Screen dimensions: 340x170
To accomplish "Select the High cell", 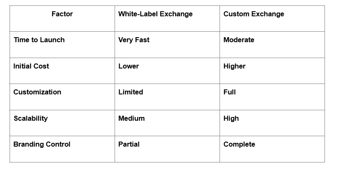I will point(231,119).
